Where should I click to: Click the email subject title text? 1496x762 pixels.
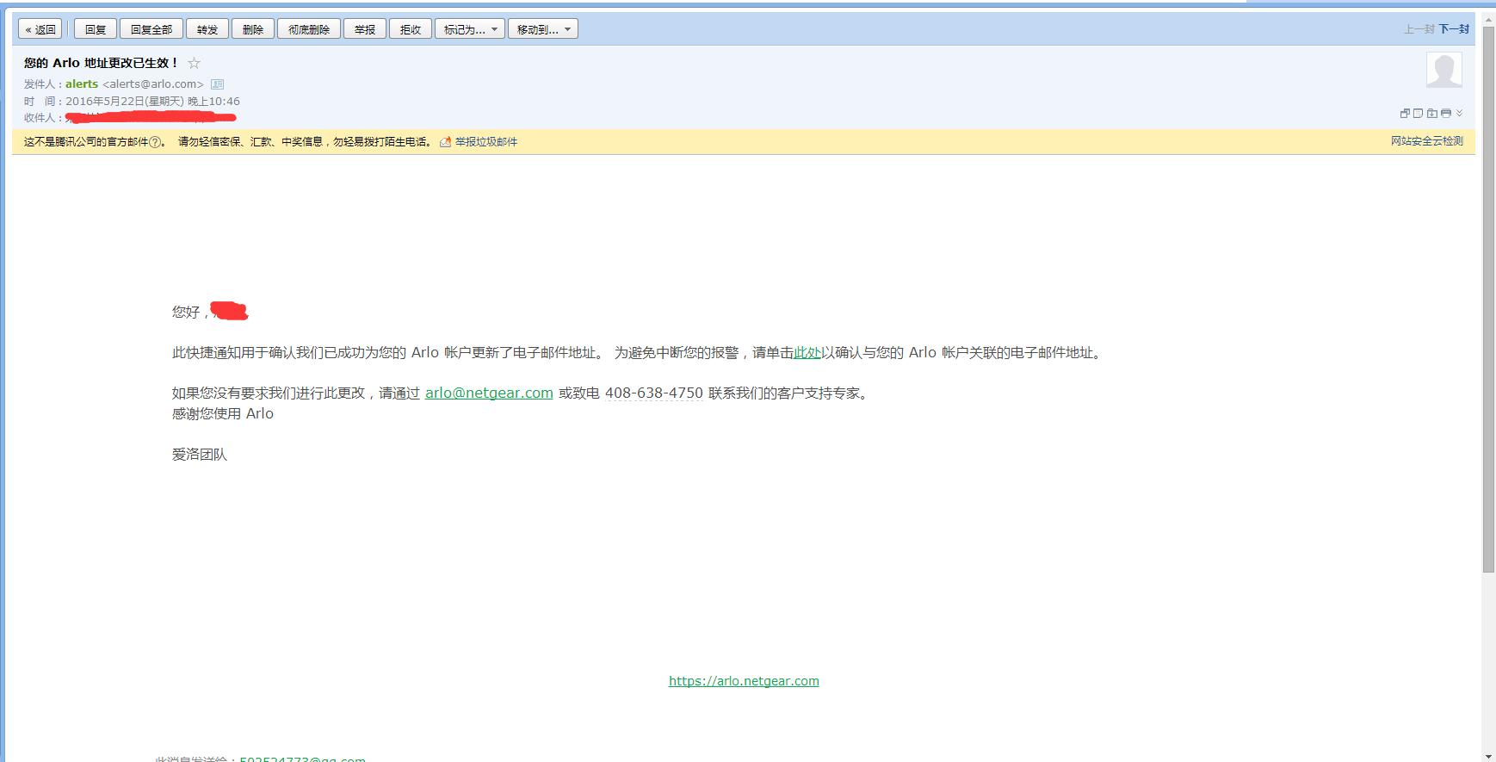click(101, 63)
